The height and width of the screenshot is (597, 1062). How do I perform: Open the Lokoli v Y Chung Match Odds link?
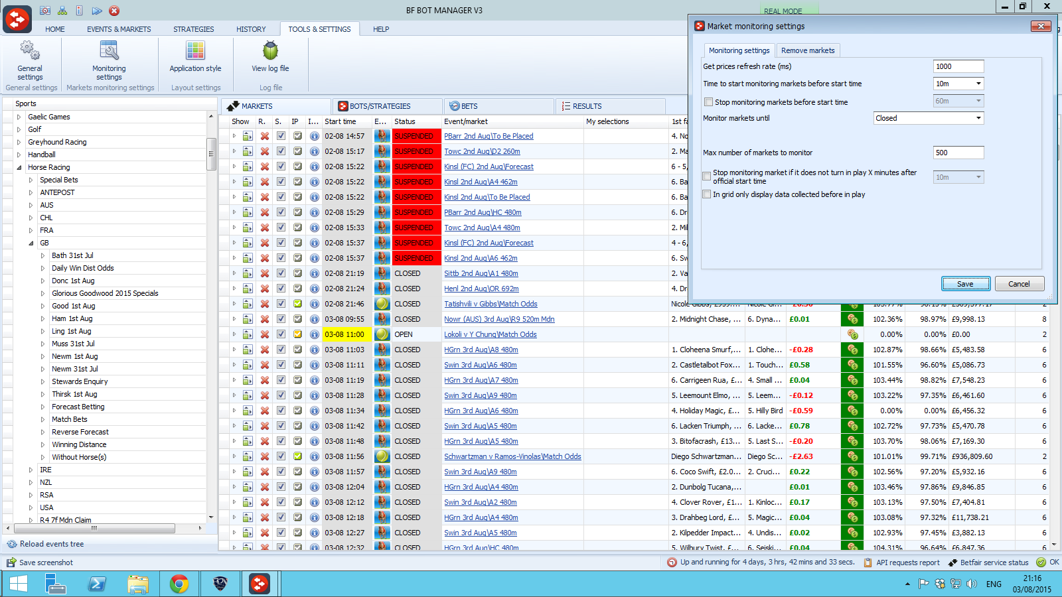[491, 334]
